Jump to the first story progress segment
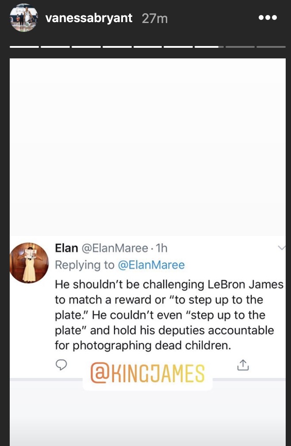Viewport: 291px width, 446px height. click(x=24, y=46)
